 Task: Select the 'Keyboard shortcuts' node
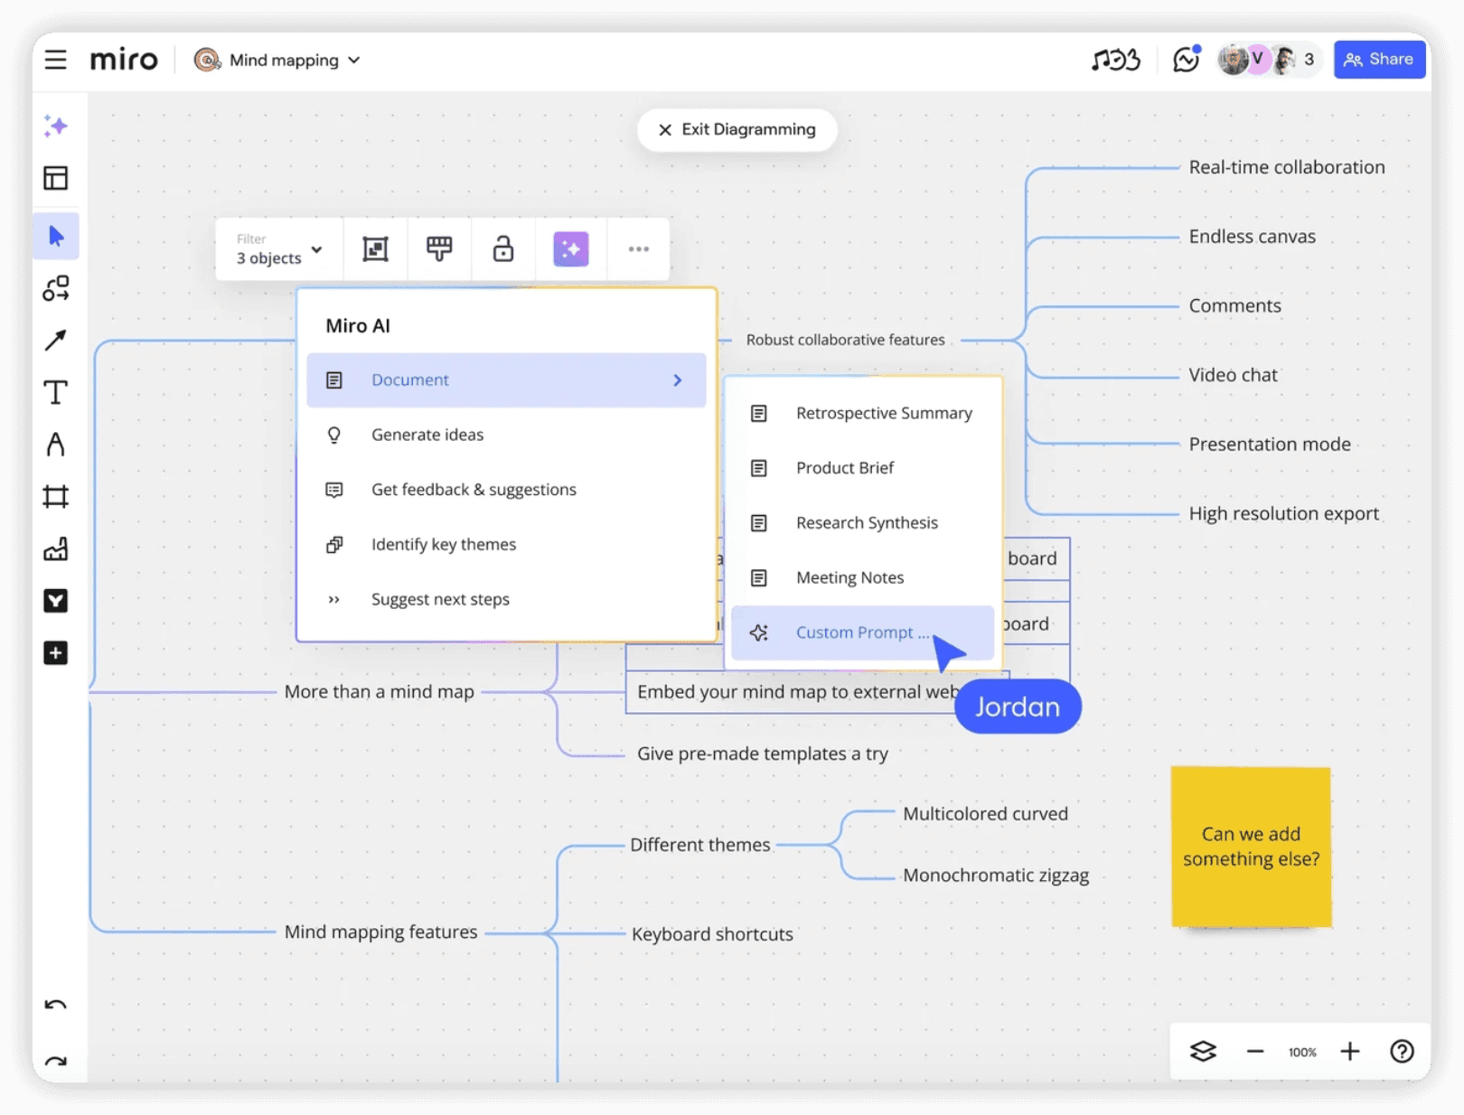(712, 934)
